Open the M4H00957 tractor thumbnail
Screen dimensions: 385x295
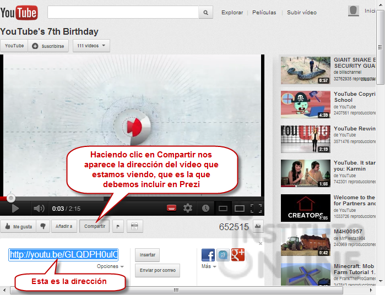[306, 242]
